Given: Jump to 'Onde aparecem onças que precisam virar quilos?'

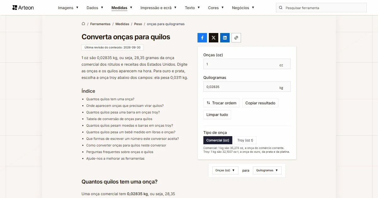Looking at the screenshot, I should pos(125,106).
